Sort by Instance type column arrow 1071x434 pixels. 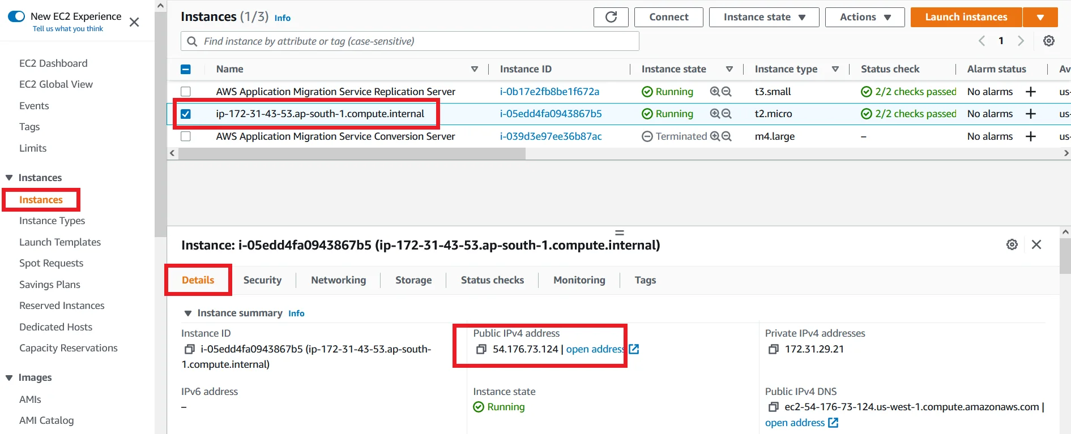point(835,69)
